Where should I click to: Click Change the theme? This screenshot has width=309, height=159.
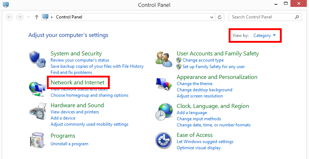pyautogui.click(x=194, y=84)
